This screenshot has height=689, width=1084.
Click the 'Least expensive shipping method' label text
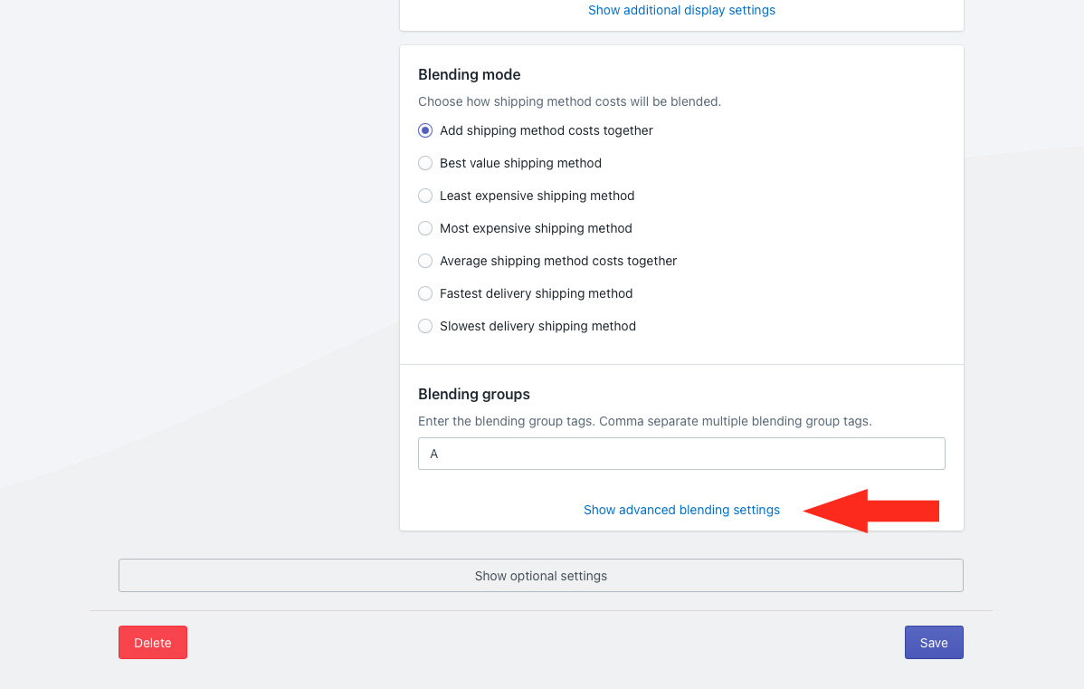point(537,196)
